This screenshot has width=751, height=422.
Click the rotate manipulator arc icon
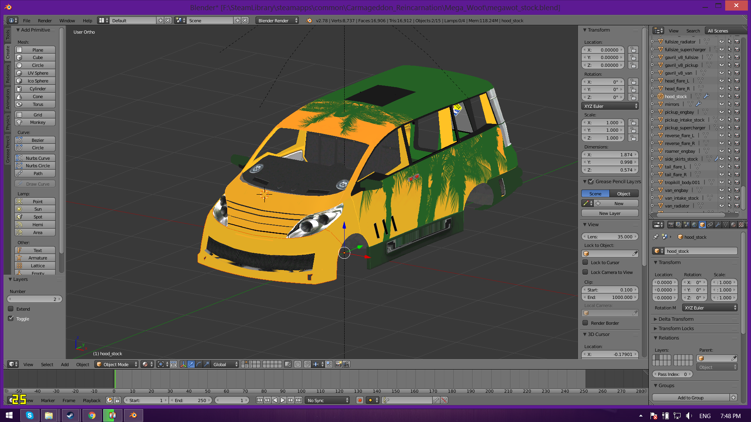click(199, 364)
